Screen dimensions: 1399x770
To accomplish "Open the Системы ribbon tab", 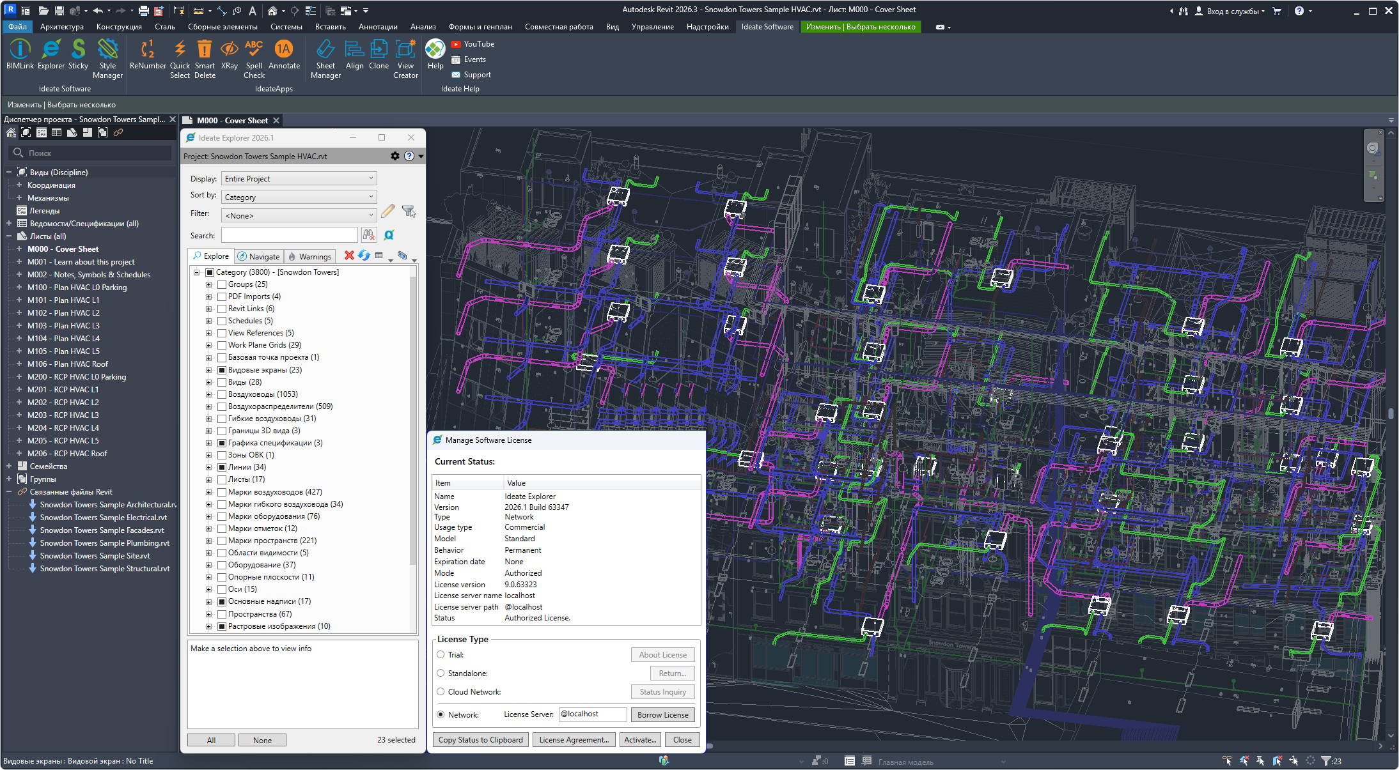I will click(286, 27).
